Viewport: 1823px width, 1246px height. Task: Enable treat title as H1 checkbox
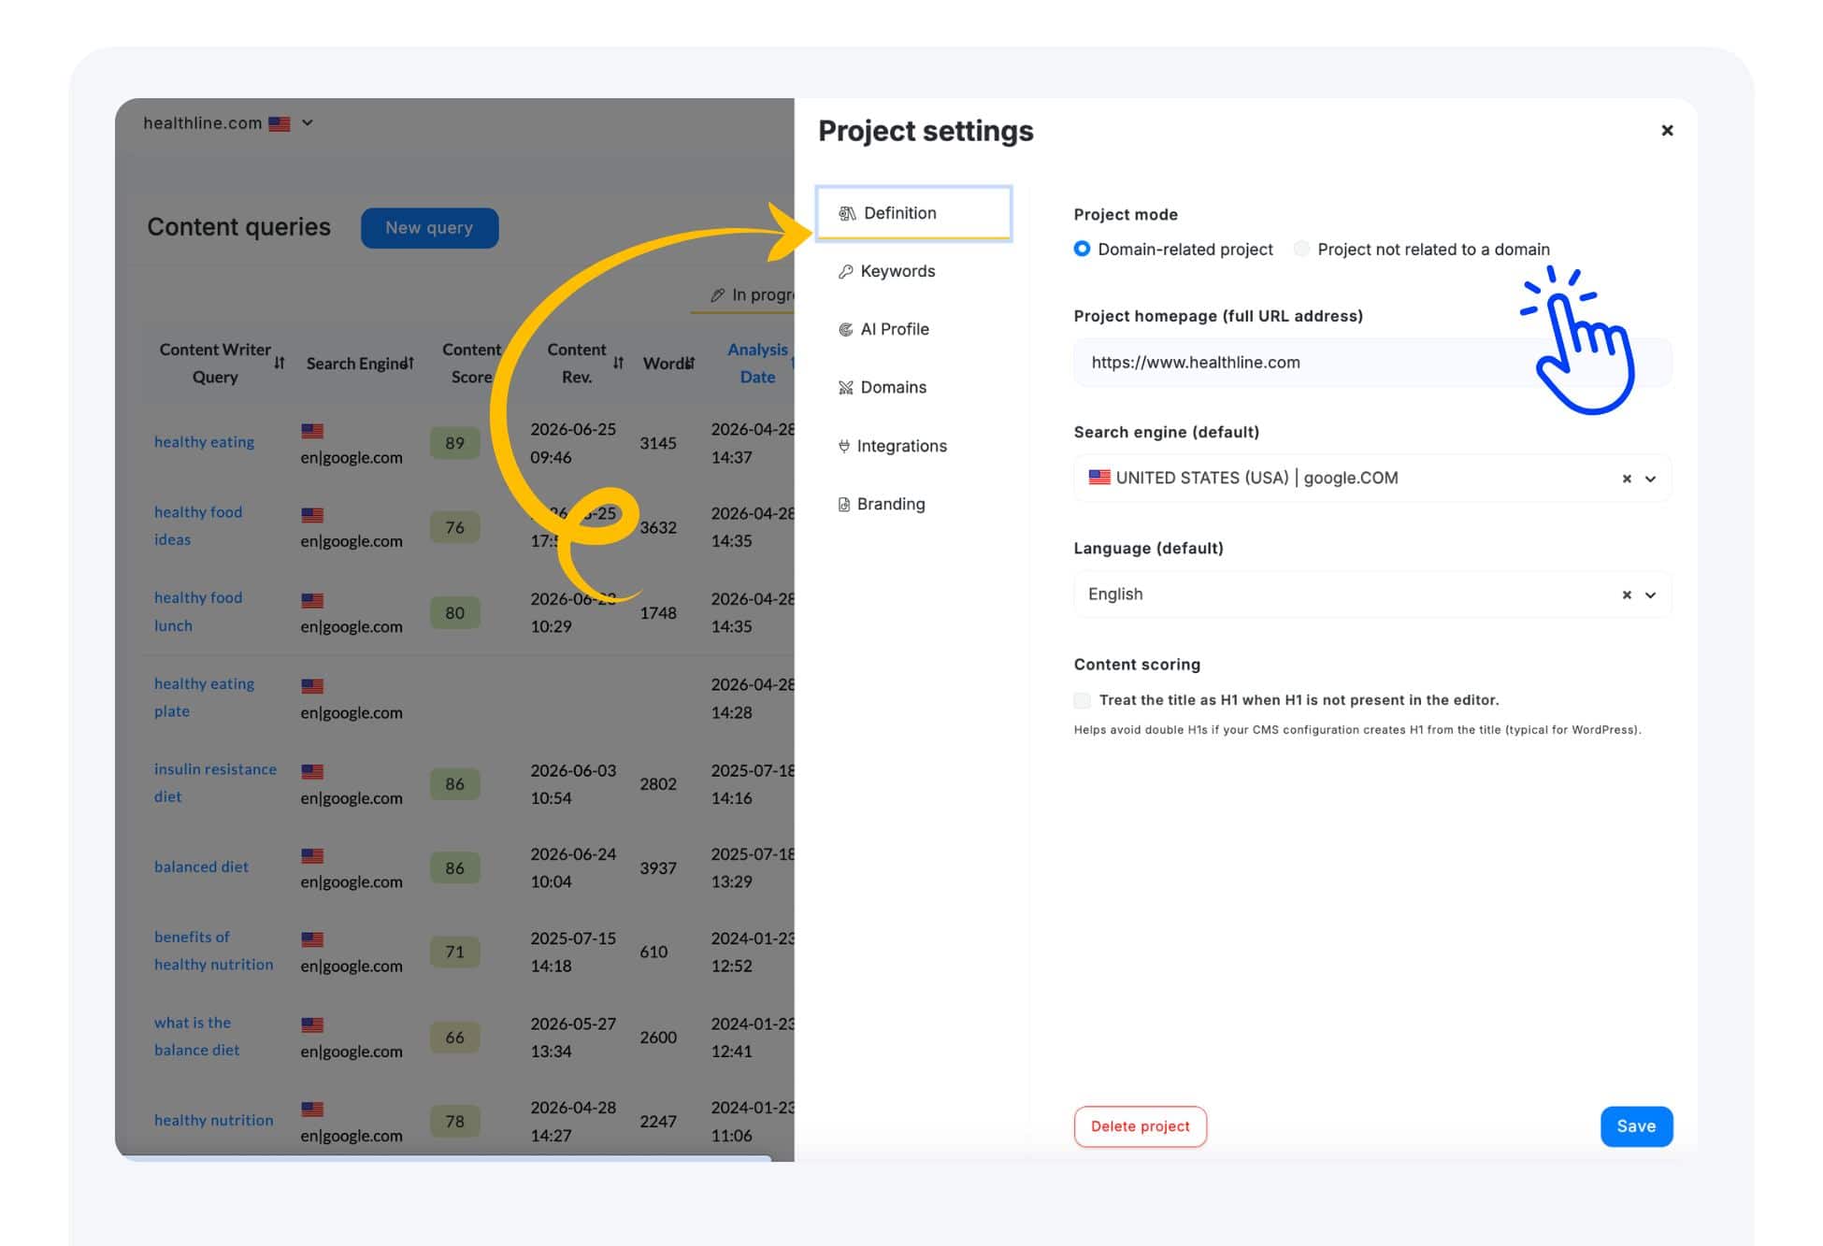(1083, 700)
